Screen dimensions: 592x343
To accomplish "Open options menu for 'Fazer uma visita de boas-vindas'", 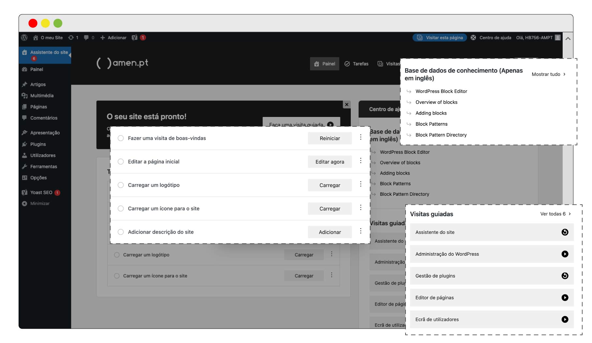I will pyautogui.click(x=361, y=137).
